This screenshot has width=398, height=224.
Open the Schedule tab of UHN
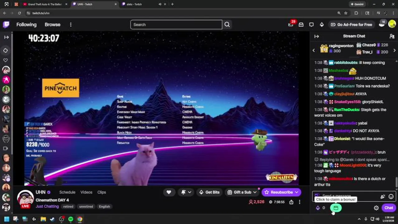pyautogui.click(x=67, y=192)
